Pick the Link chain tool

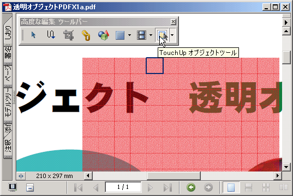click(86, 35)
